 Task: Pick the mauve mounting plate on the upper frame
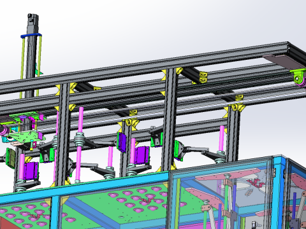[285, 61]
